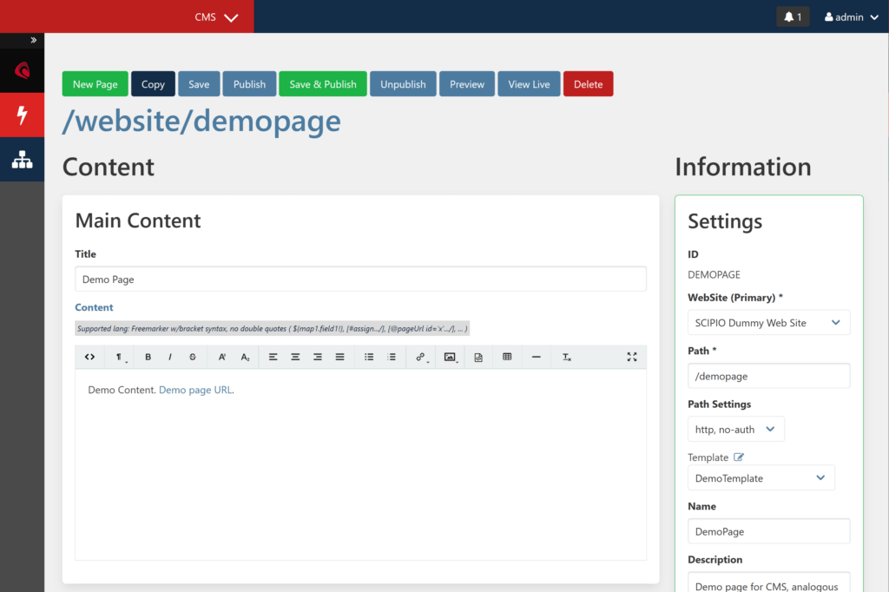The height and width of the screenshot is (592, 889).
Task: Insert a horizontal line
Action: click(x=536, y=357)
